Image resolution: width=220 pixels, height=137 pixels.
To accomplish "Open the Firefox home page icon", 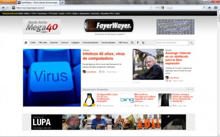I will (x=209, y=8).
